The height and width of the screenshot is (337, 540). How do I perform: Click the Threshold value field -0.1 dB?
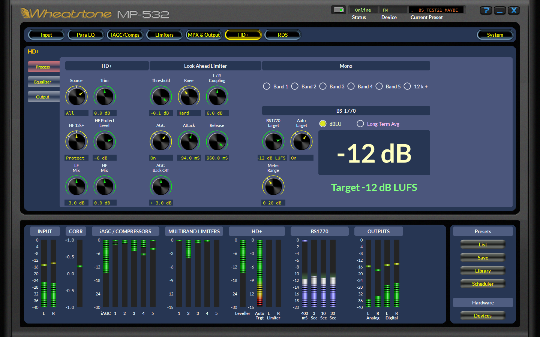click(x=161, y=113)
